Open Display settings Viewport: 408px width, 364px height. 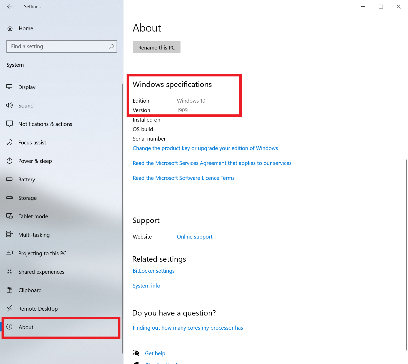click(61, 87)
